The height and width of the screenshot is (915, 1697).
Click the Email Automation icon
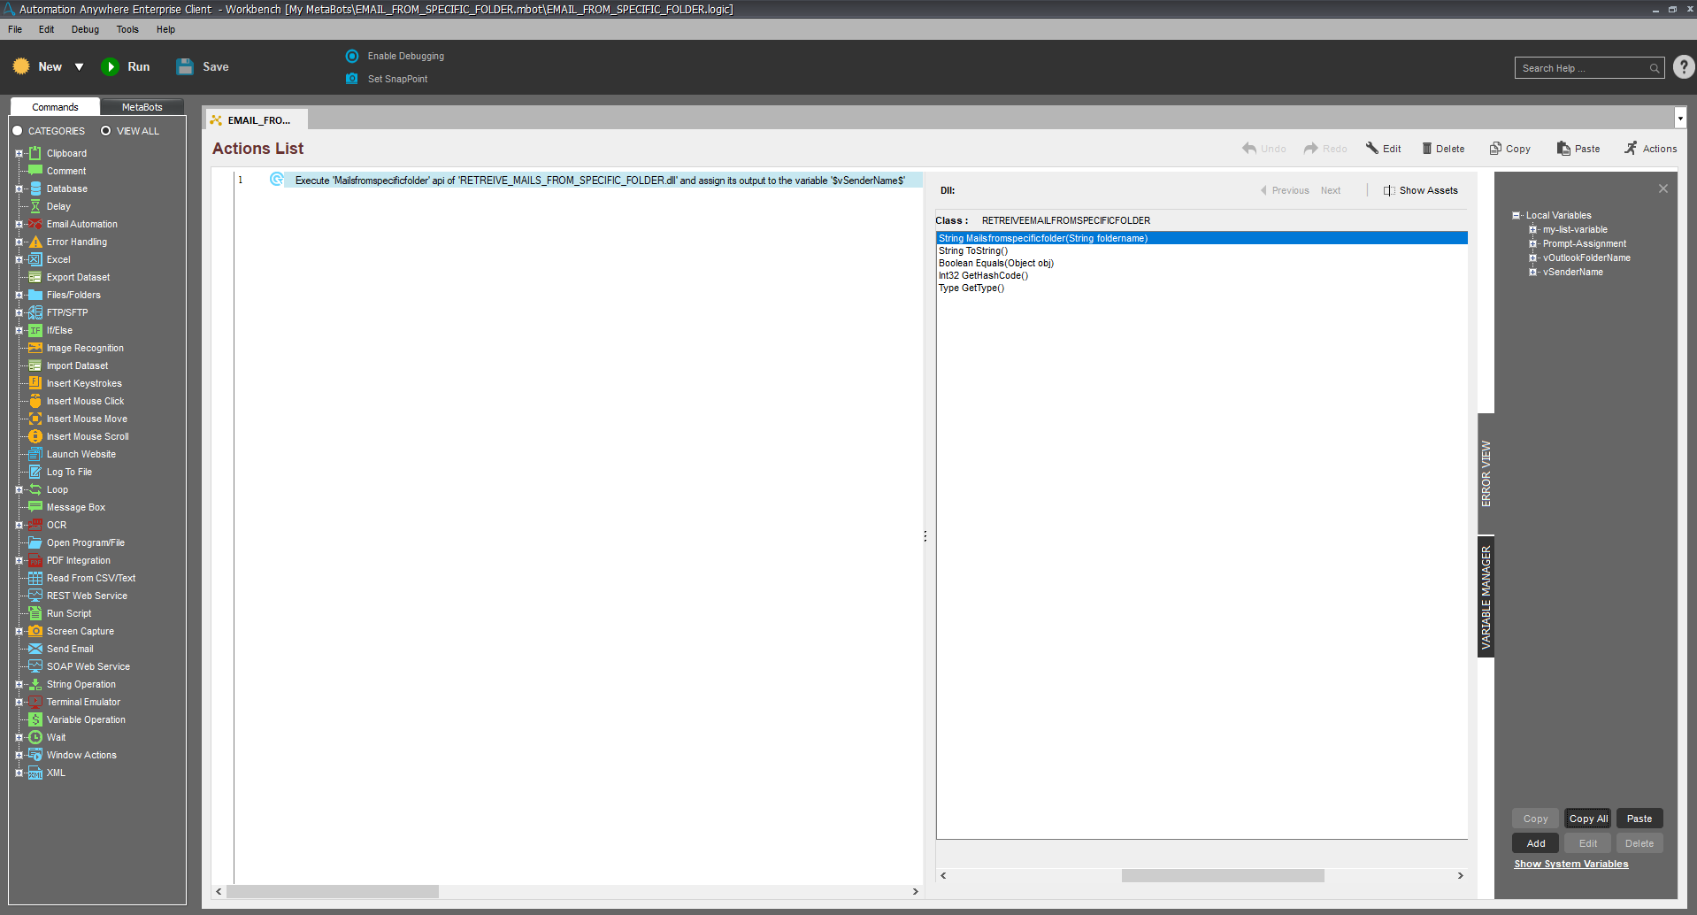click(x=35, y=224)
